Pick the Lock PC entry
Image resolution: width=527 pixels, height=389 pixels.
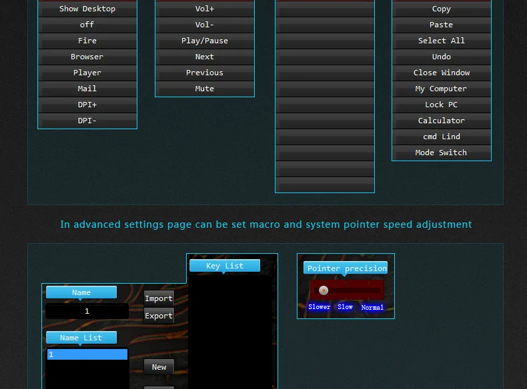(442, 105)
